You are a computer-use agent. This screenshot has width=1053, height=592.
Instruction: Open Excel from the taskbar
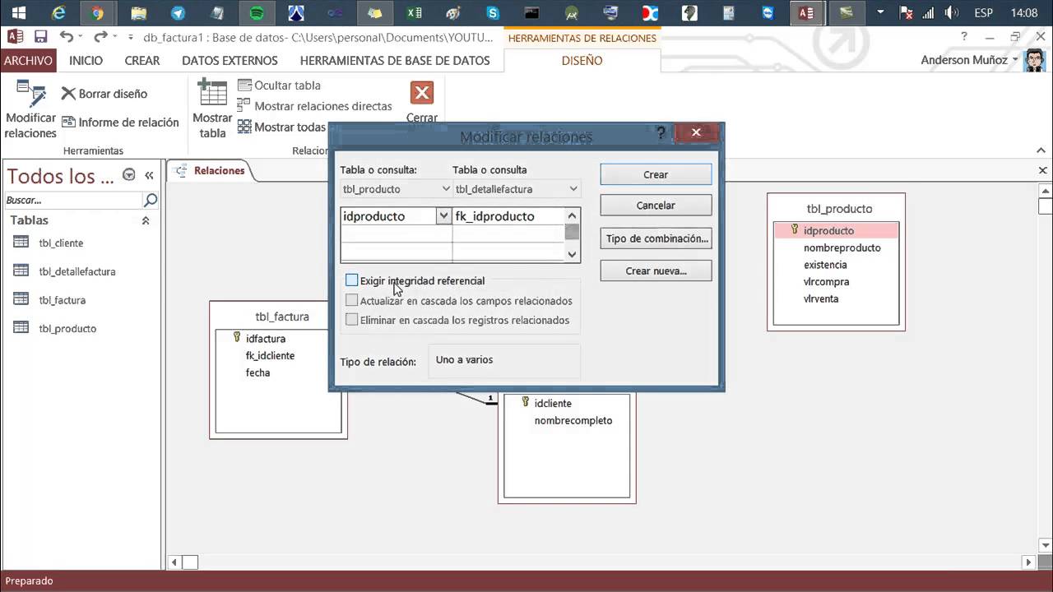pos(415,12)
